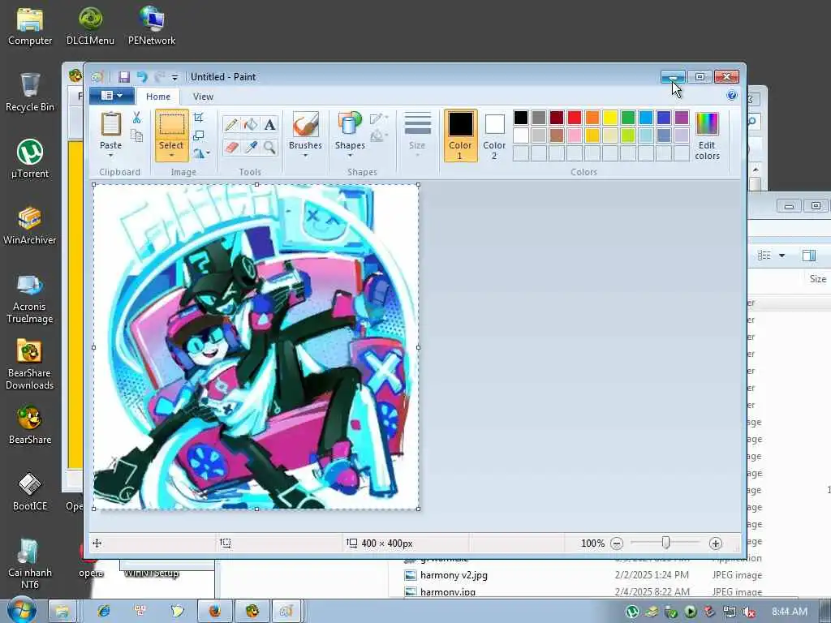Click the Resize icon in Image group

pos(199,135)
